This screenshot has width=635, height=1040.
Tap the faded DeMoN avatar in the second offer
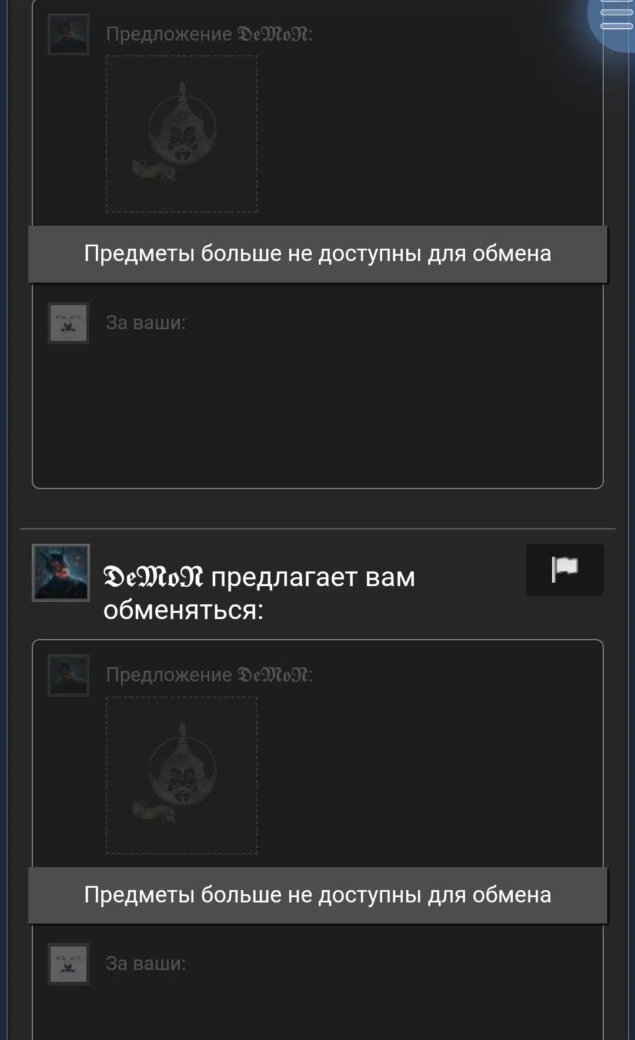point(68,676)
